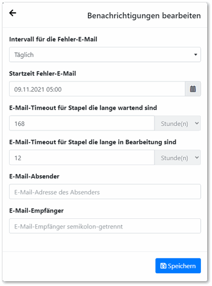
Task: Focus the Startzeit field showing 09.11.2021 05:00
Action: click(97, 89)
